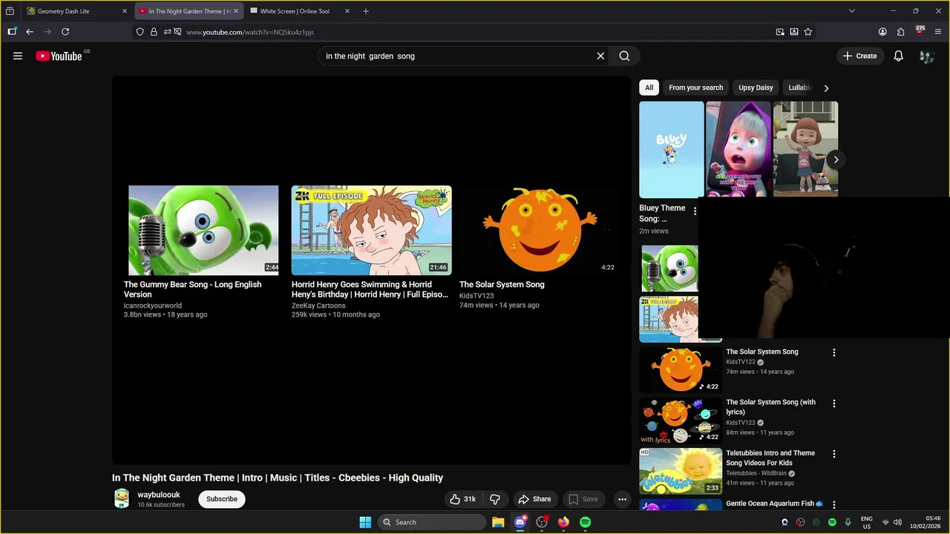The image size is (950, 534).
Task: Click The Gummy Bear Song title text
Action: tap(192, 289)
